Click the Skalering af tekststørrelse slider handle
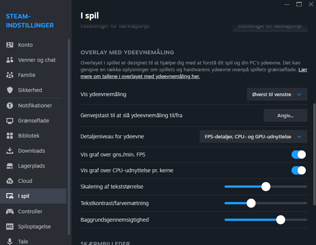 coord(266,187)
